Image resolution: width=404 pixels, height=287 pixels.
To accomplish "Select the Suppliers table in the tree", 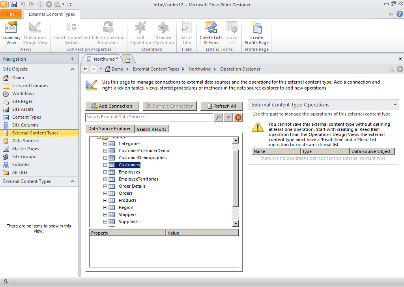I will [x=128, y=222].
